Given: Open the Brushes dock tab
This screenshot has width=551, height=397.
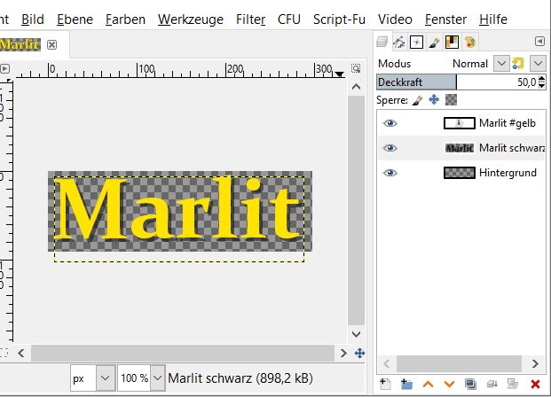Looking at the screenshot, I should [434, 42].
